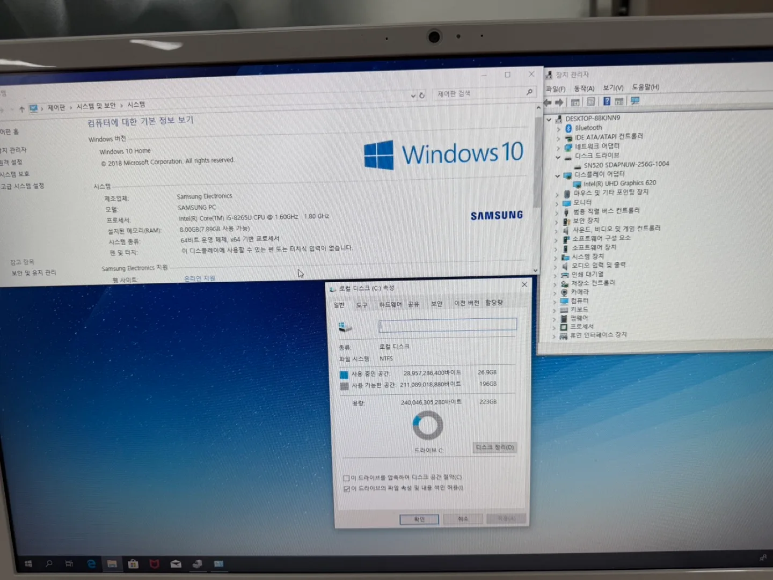Click the gray free-space color swatch
The height and width of the screenshot is (580, 773).
tap(345, 386)
